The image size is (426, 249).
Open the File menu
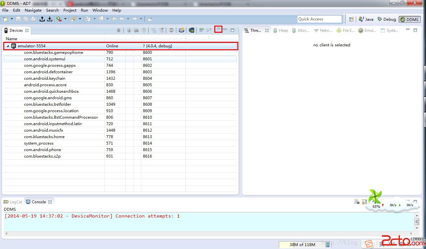point(6,10)
